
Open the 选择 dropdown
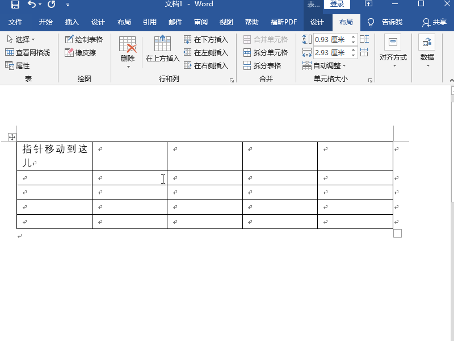click(x=20, y=39)
